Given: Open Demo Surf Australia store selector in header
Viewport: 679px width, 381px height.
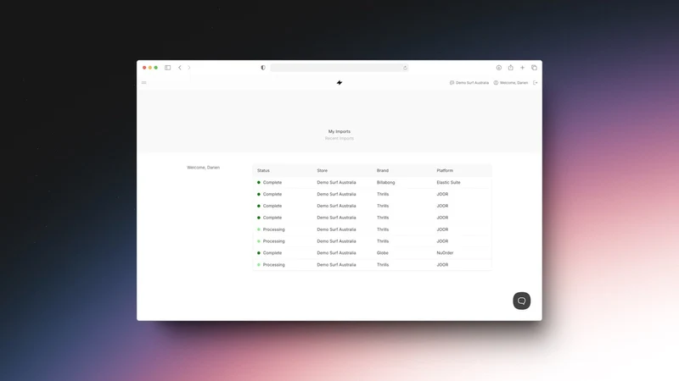Looking at the screenshot, I should 469,82.
